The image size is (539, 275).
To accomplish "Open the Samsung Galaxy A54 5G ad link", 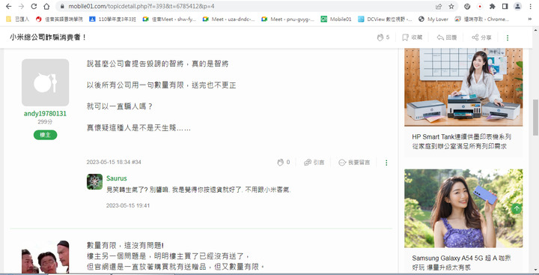I will pyautogui.click(x=461, y=262).
